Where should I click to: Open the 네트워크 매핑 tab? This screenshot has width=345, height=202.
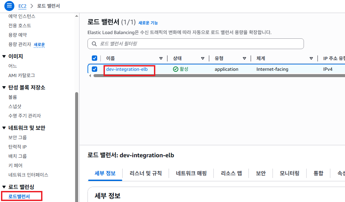tap(191, 173)
